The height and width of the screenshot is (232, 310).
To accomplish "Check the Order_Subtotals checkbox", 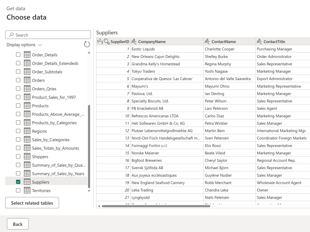I will [x=18, y=72].
